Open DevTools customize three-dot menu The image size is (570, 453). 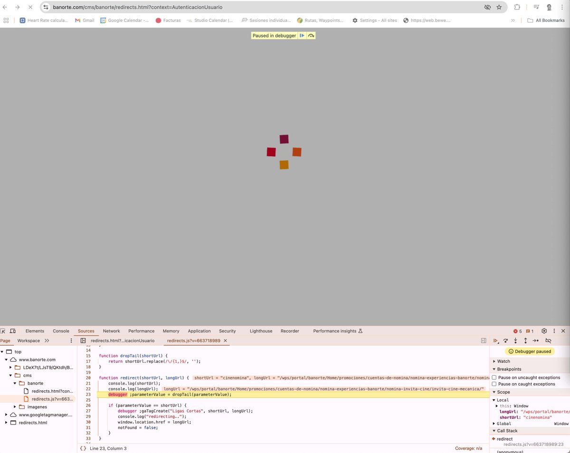pos(554,331)
